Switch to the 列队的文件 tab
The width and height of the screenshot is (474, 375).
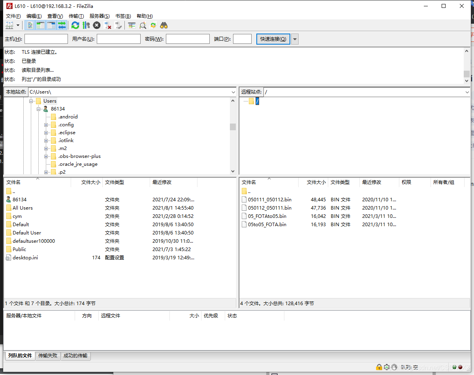click(20, 356)
